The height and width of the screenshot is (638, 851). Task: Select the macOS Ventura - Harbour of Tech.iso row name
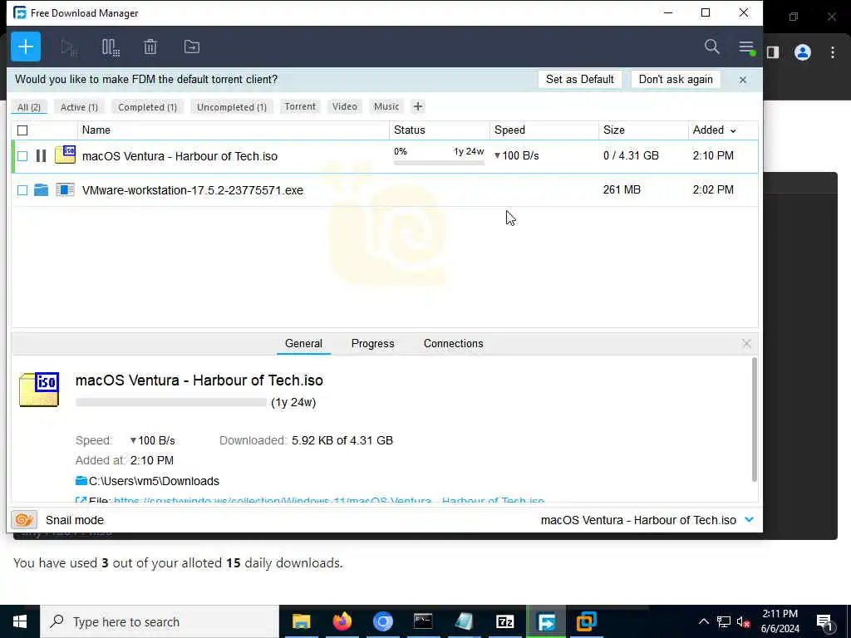tap(180, 156)
